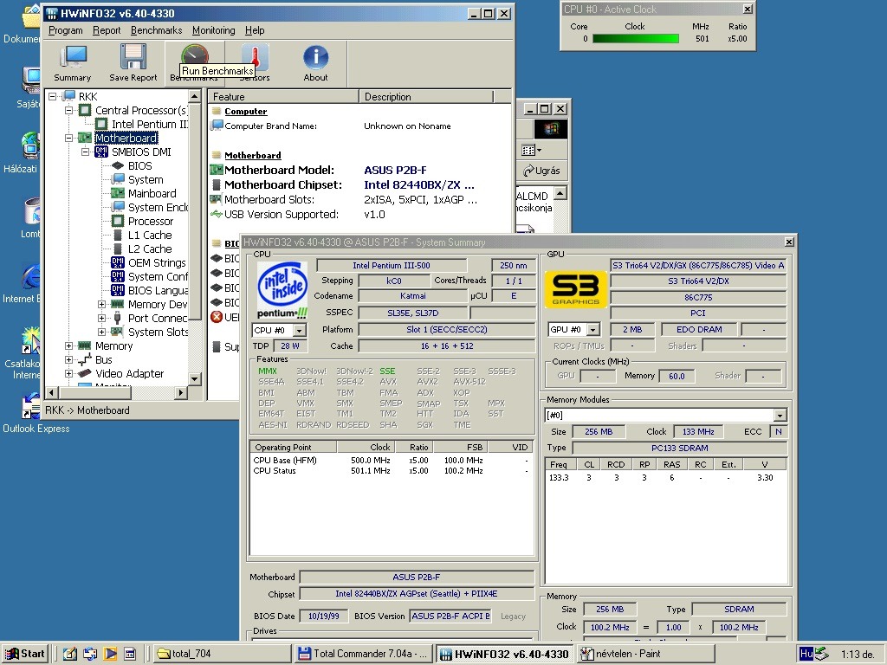Select L1 Cache in the SMBIOS tree
The height and width of the screenshot is (665, 887).
click(x=149, y=235)
